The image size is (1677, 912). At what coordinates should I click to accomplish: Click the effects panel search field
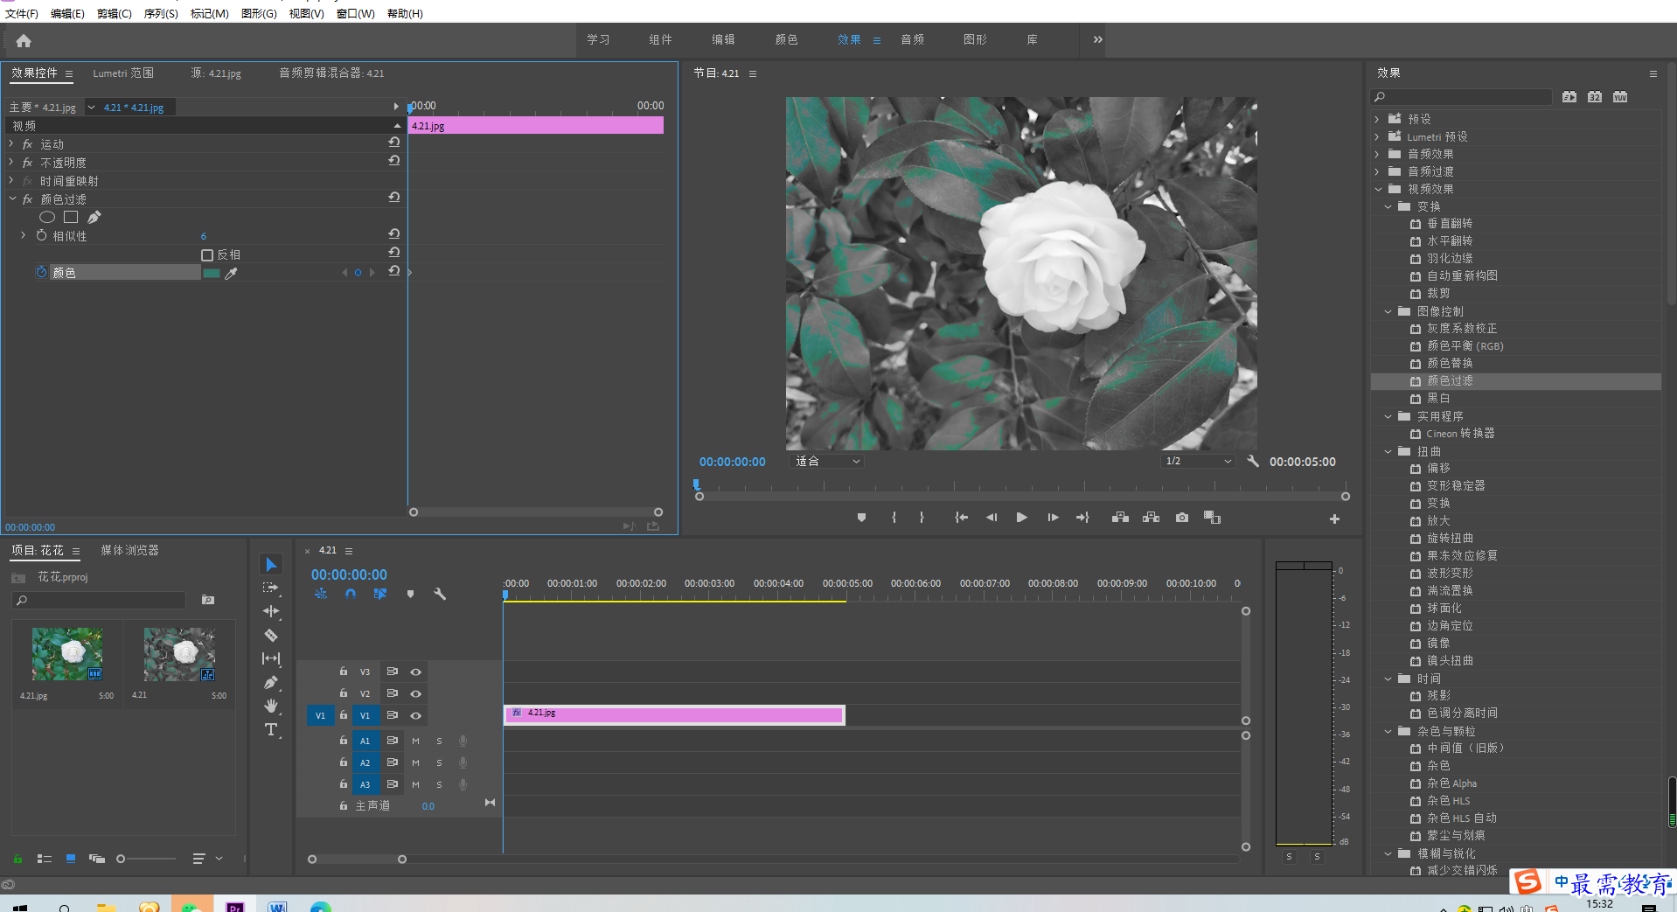tap(1461, 97)
